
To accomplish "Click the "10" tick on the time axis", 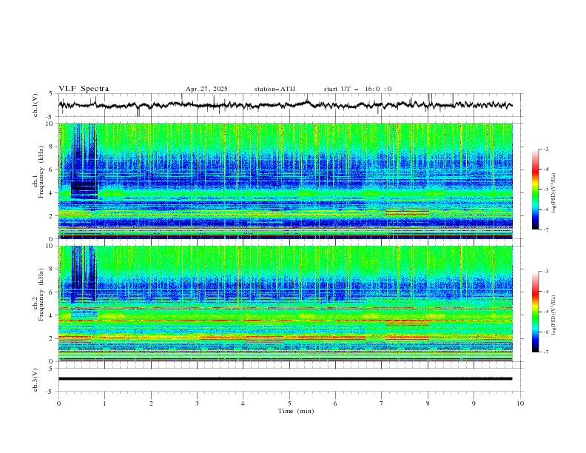I will [520, 403].
